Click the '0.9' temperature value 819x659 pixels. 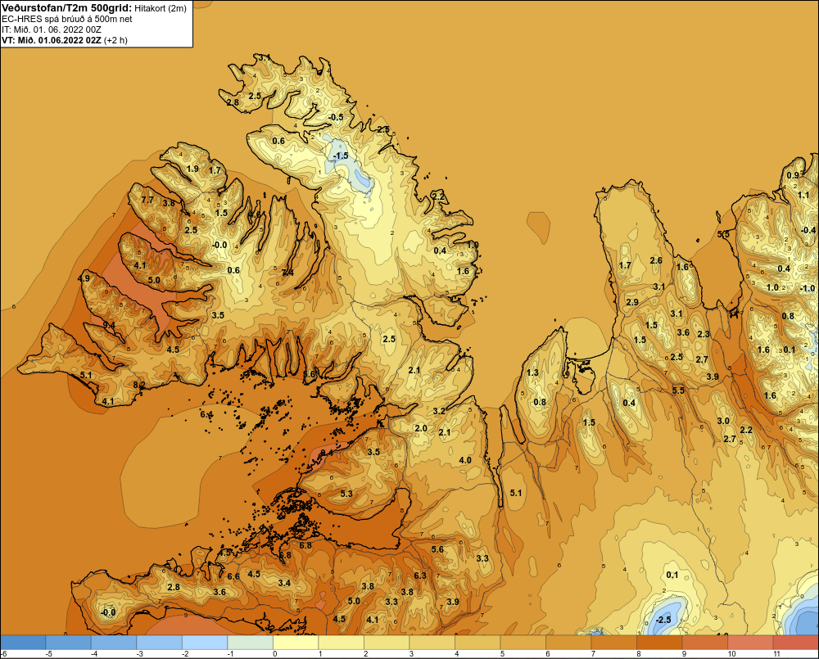coord(793,175)
